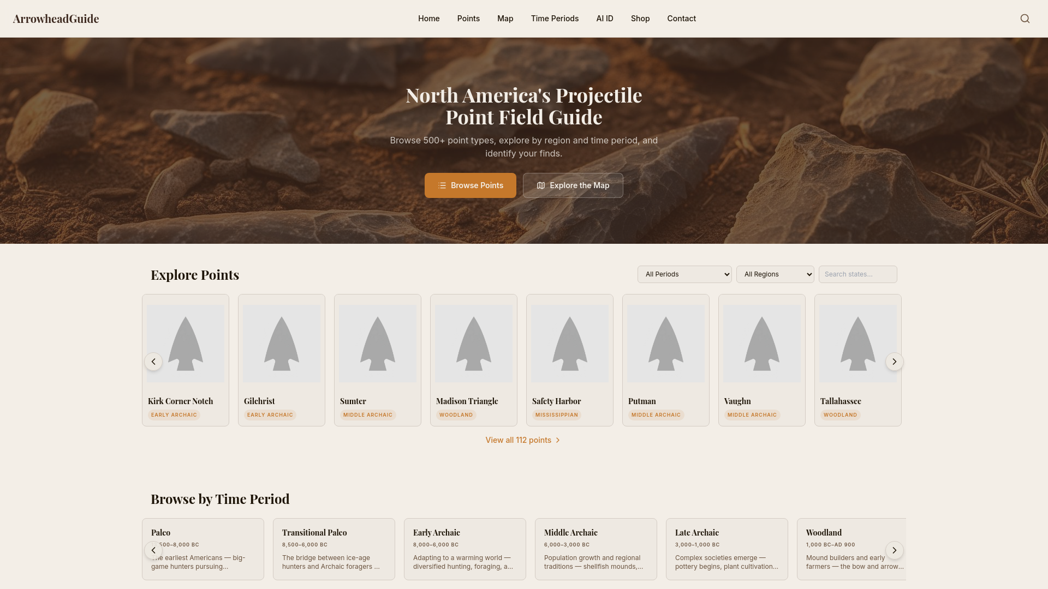Open the Sumter point thumbnail

click(x=378, y=344)
